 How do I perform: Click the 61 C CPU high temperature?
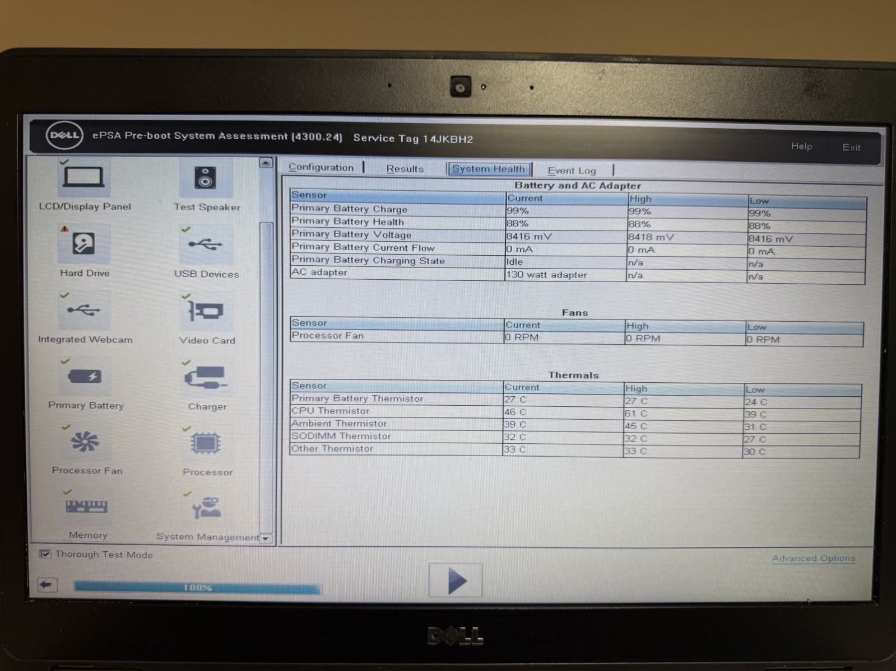point(636,414)
